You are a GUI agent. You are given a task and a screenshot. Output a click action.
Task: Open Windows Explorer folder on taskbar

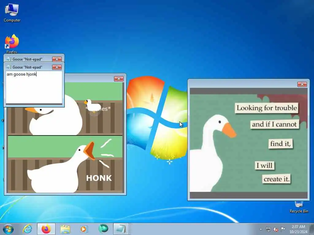65,229
